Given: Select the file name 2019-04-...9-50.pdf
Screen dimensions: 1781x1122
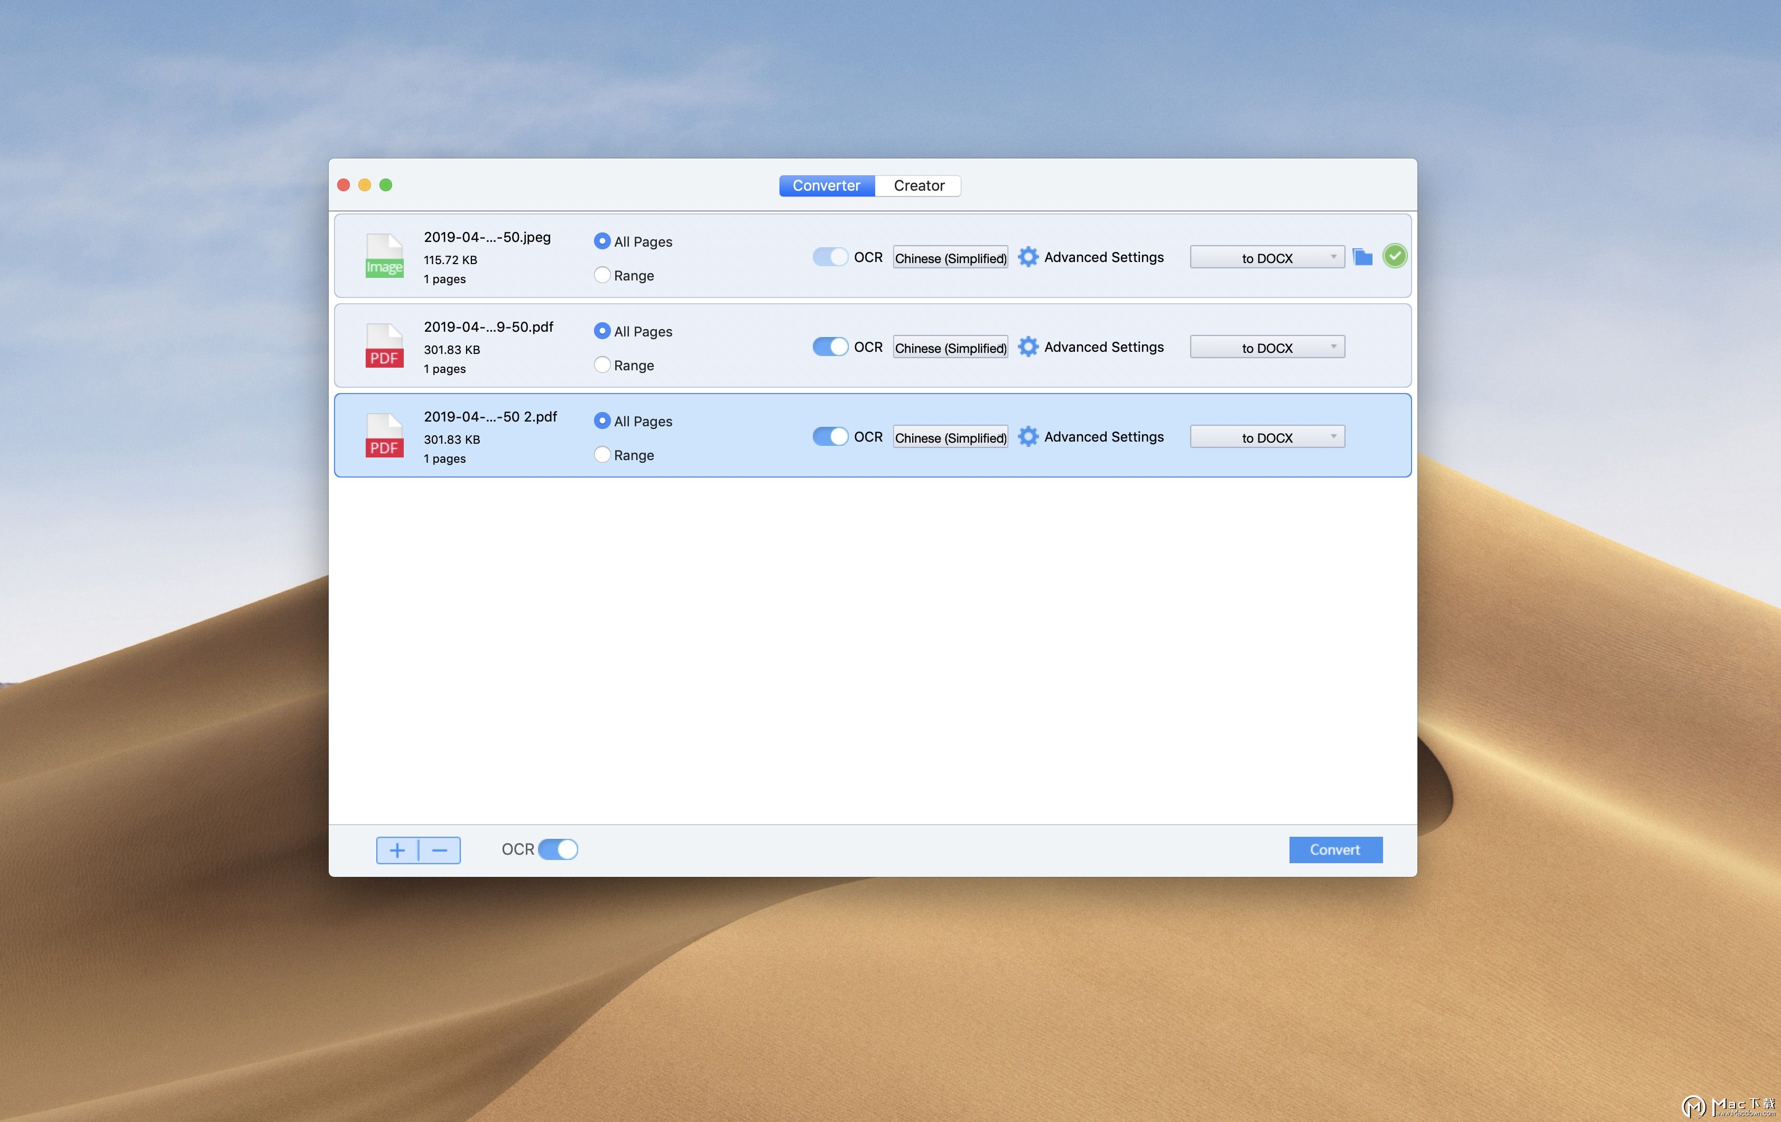Looking at the screenshot, I should coord(488,326).
